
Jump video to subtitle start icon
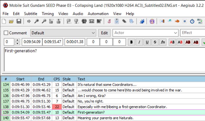point(51,21)
